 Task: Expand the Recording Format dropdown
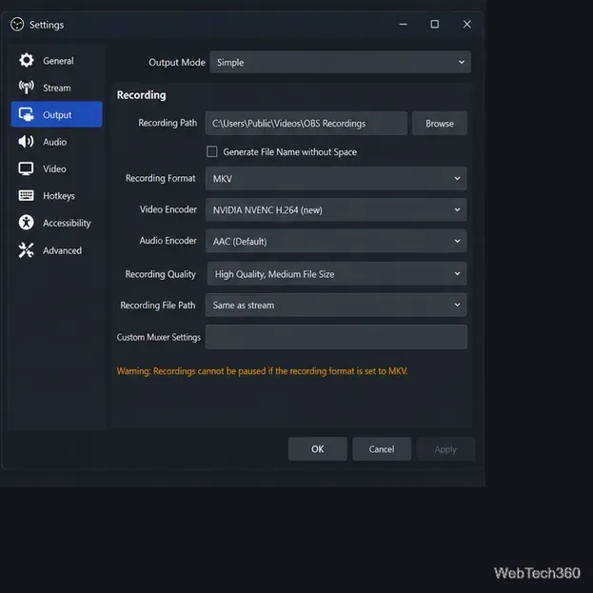click(x=336, y=179)
